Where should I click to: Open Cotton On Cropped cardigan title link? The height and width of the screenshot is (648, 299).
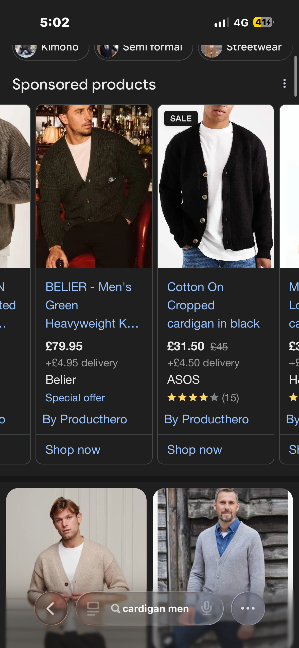coord(213,305)
